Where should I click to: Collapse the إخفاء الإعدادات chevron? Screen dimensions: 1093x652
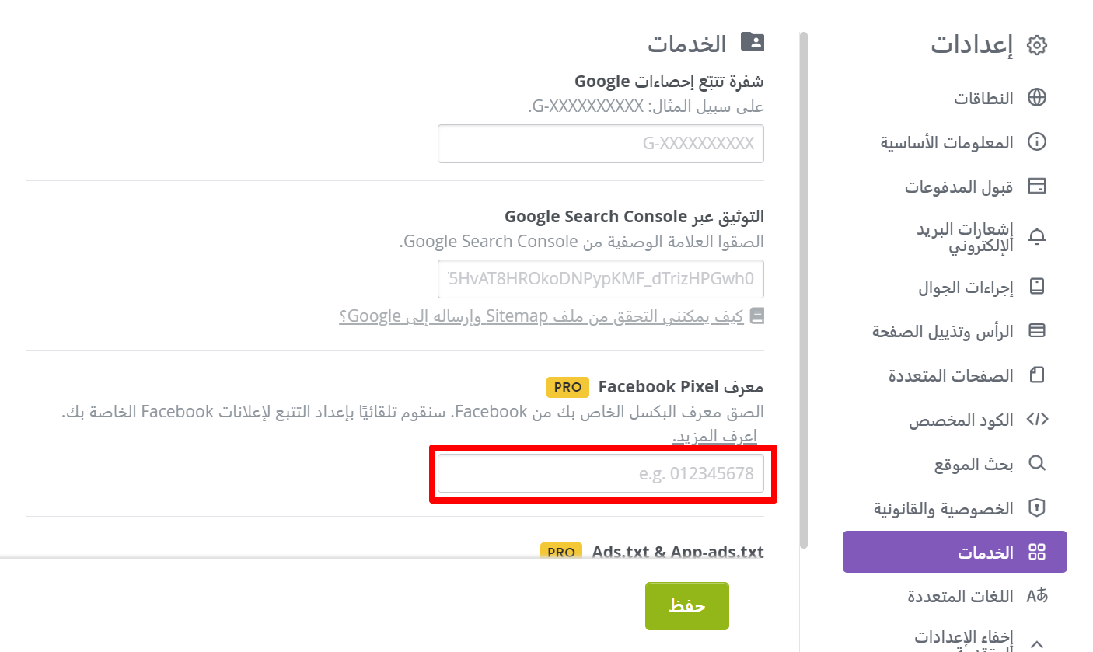point(1037,643)
